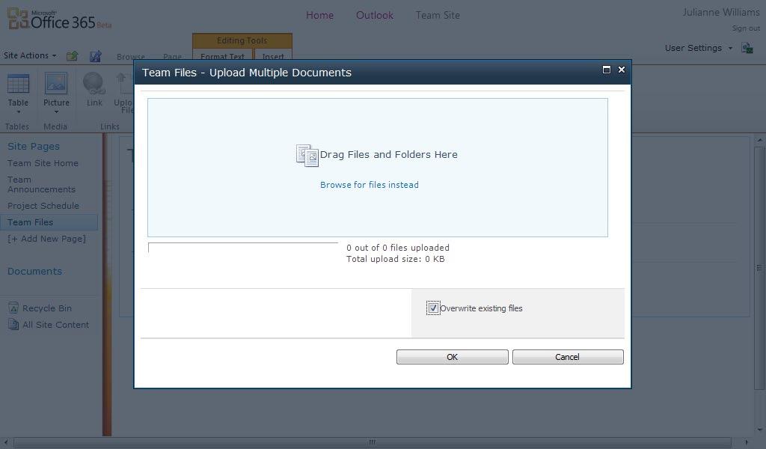Click Add New Page in sidebar
This screenshot has height=449, width=766.
tap(47, 239)
